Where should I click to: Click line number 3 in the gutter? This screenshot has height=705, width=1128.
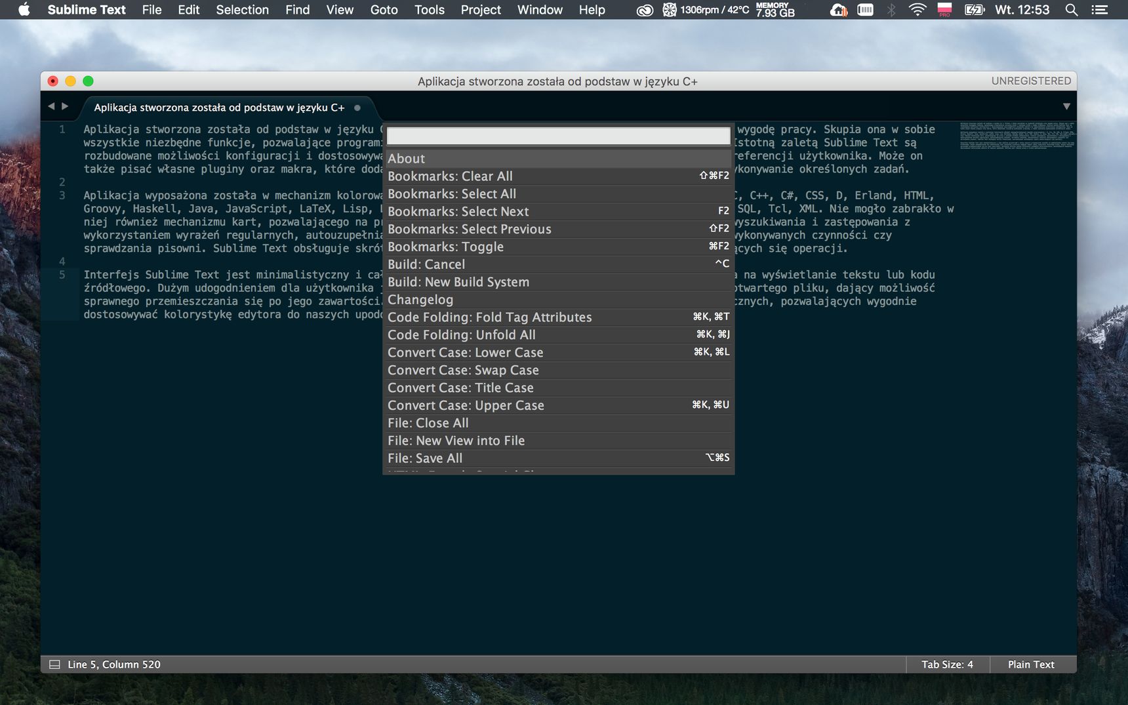[x=62, y=195]
